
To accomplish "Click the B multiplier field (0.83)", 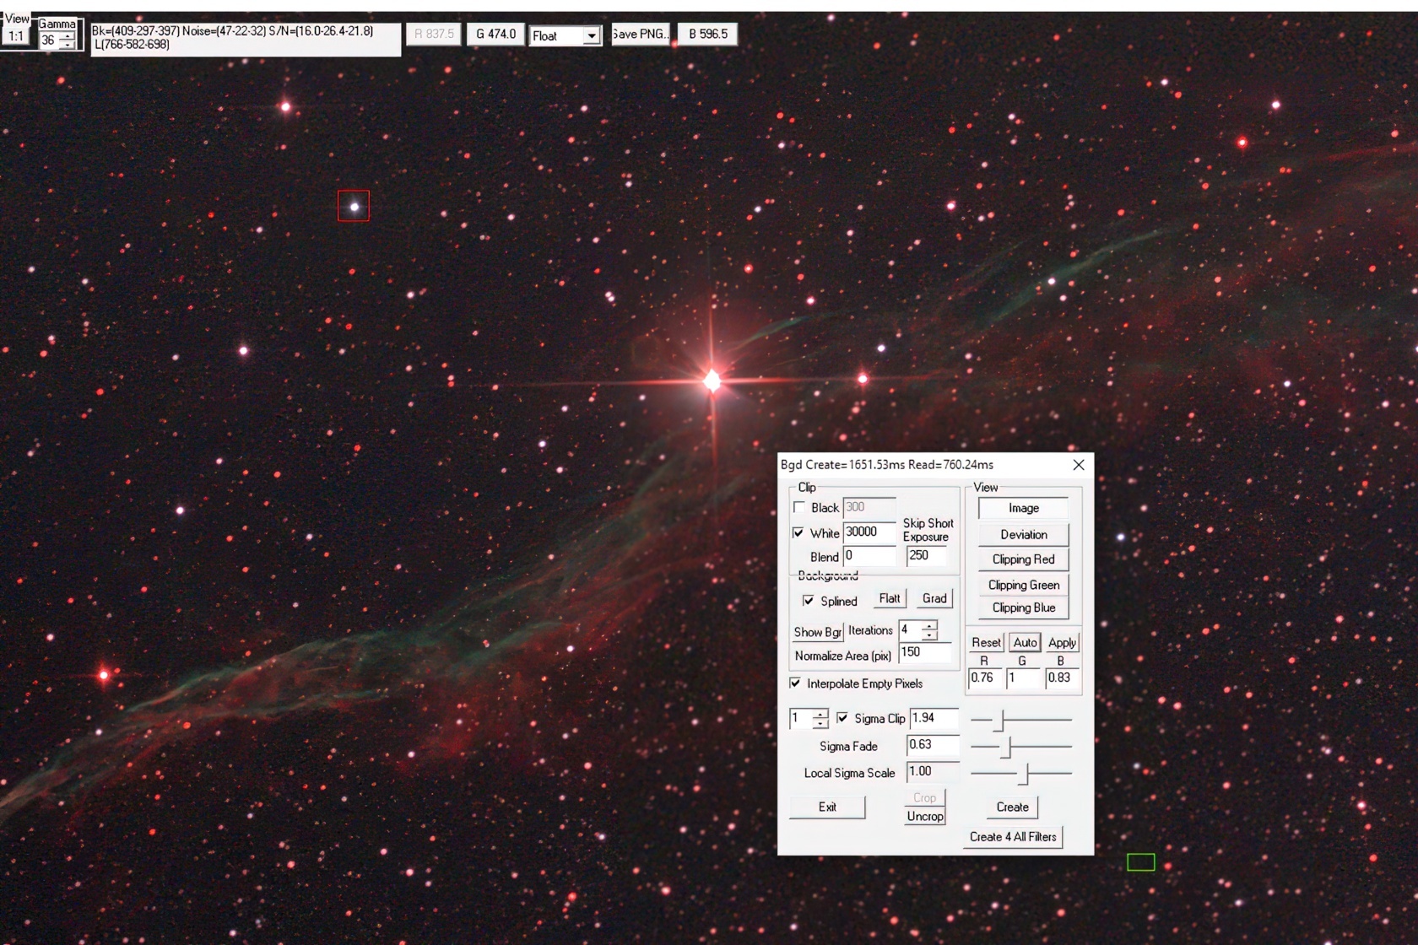I will click(1062, 678).
